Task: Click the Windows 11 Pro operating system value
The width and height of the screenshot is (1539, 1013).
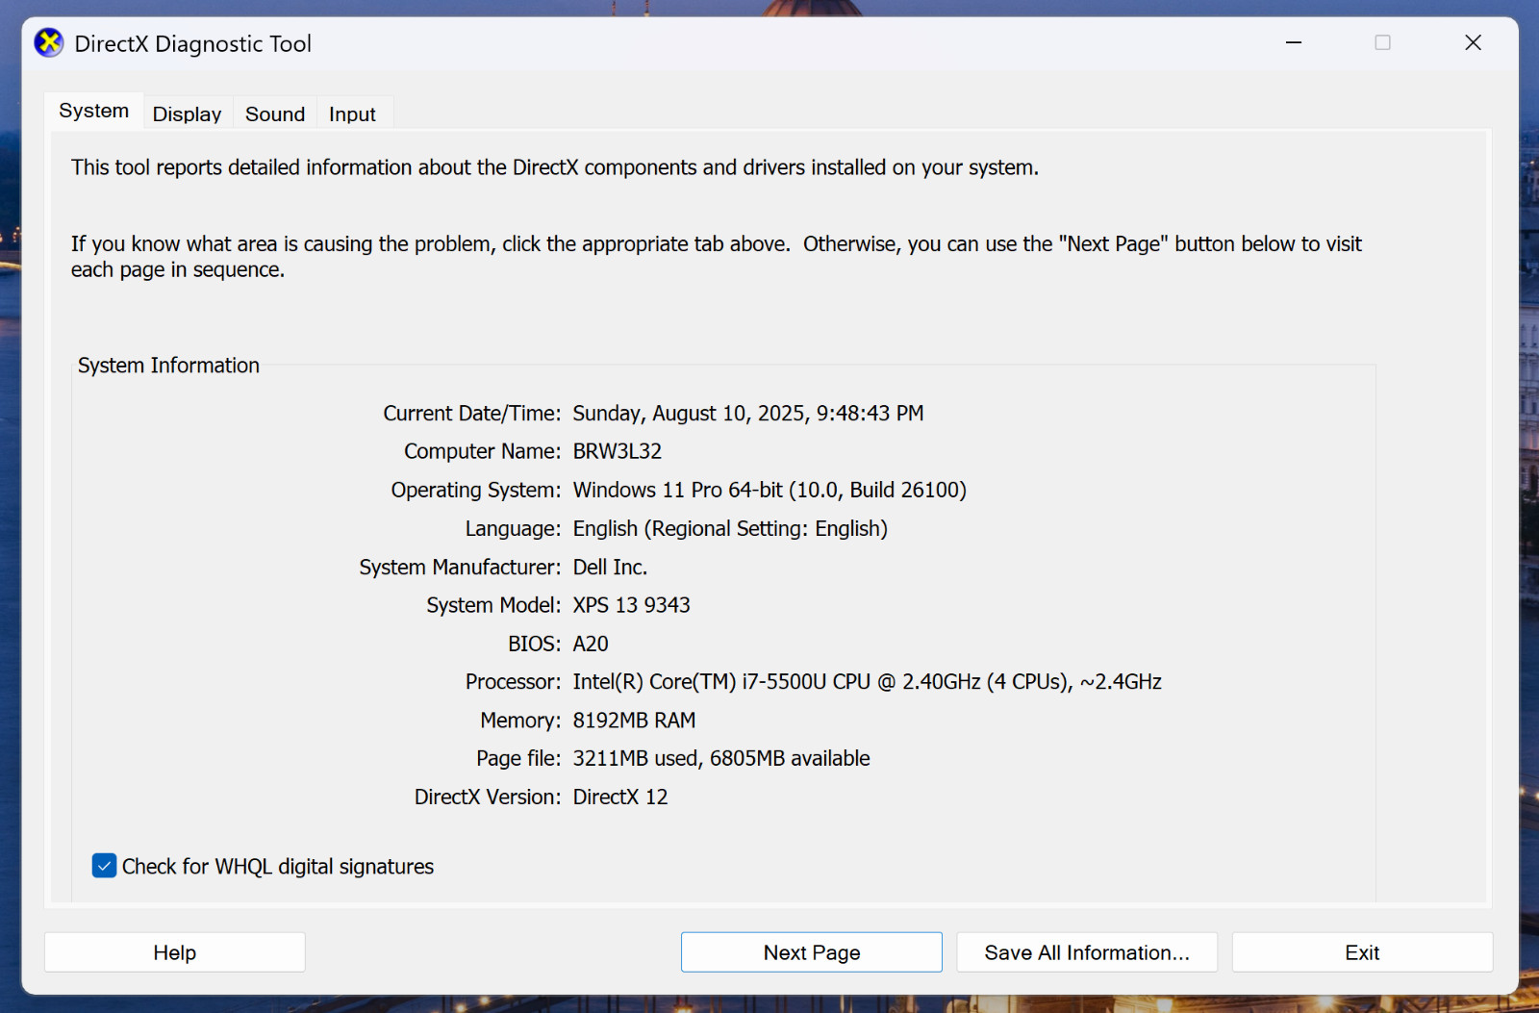Action: point(769,490)
